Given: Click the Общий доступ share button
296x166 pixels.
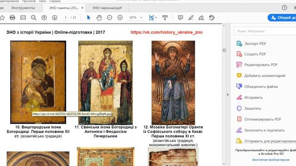Looking at the screenshot, I should [282, 18].
